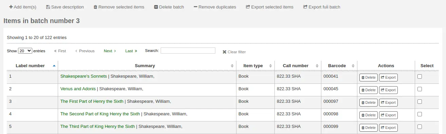The image size is (446, 134).
Task: Sort by Summary column header
Action: 147,66
